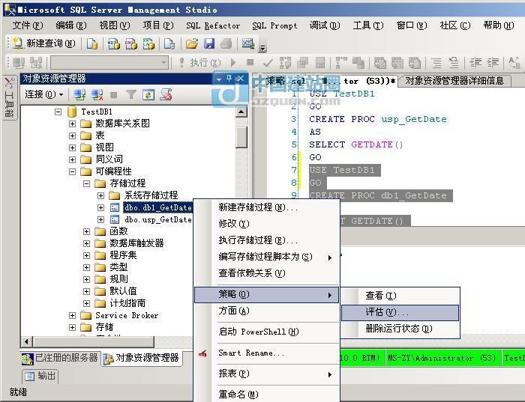This screenshot has width=525, height=402.
Task: Select dbo.usp_GetDate stored procedure
Action: (157, 219)
